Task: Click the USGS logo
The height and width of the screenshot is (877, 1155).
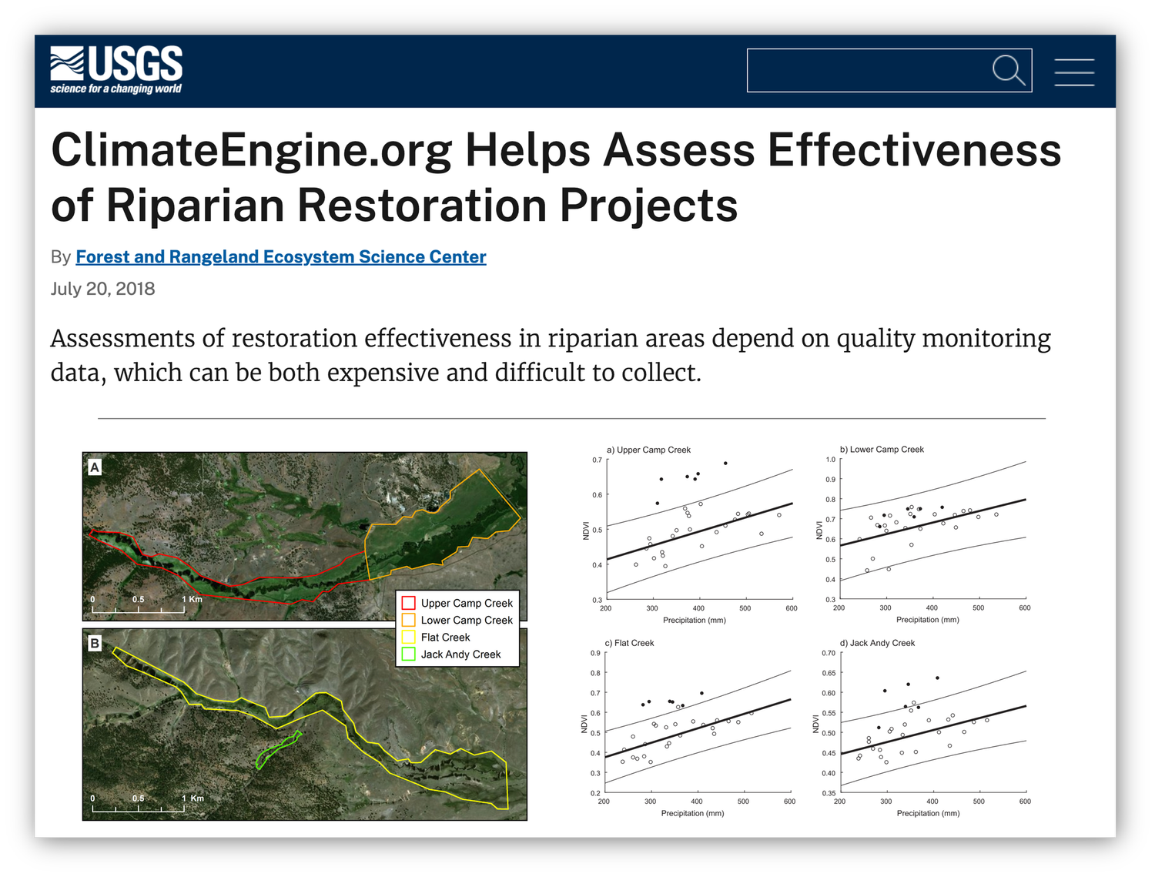Action: click(x=115, y=68)
